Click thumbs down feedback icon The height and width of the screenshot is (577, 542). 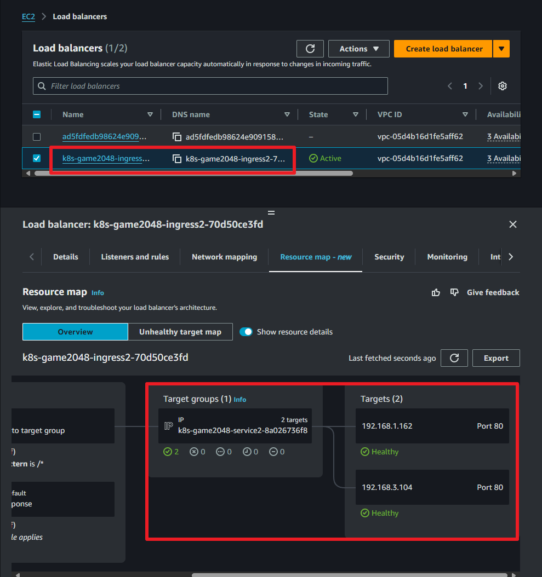[454, 292]
